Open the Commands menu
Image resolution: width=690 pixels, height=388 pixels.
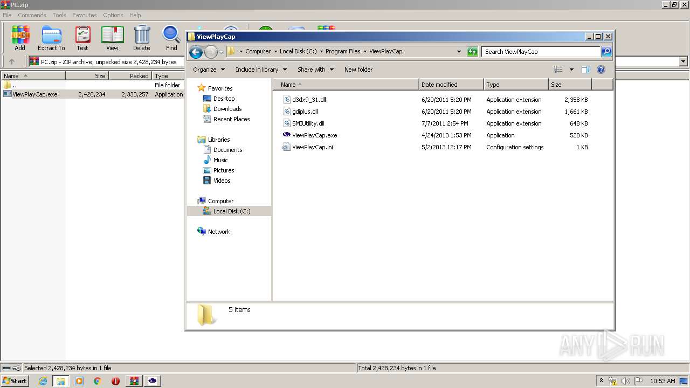32,15
